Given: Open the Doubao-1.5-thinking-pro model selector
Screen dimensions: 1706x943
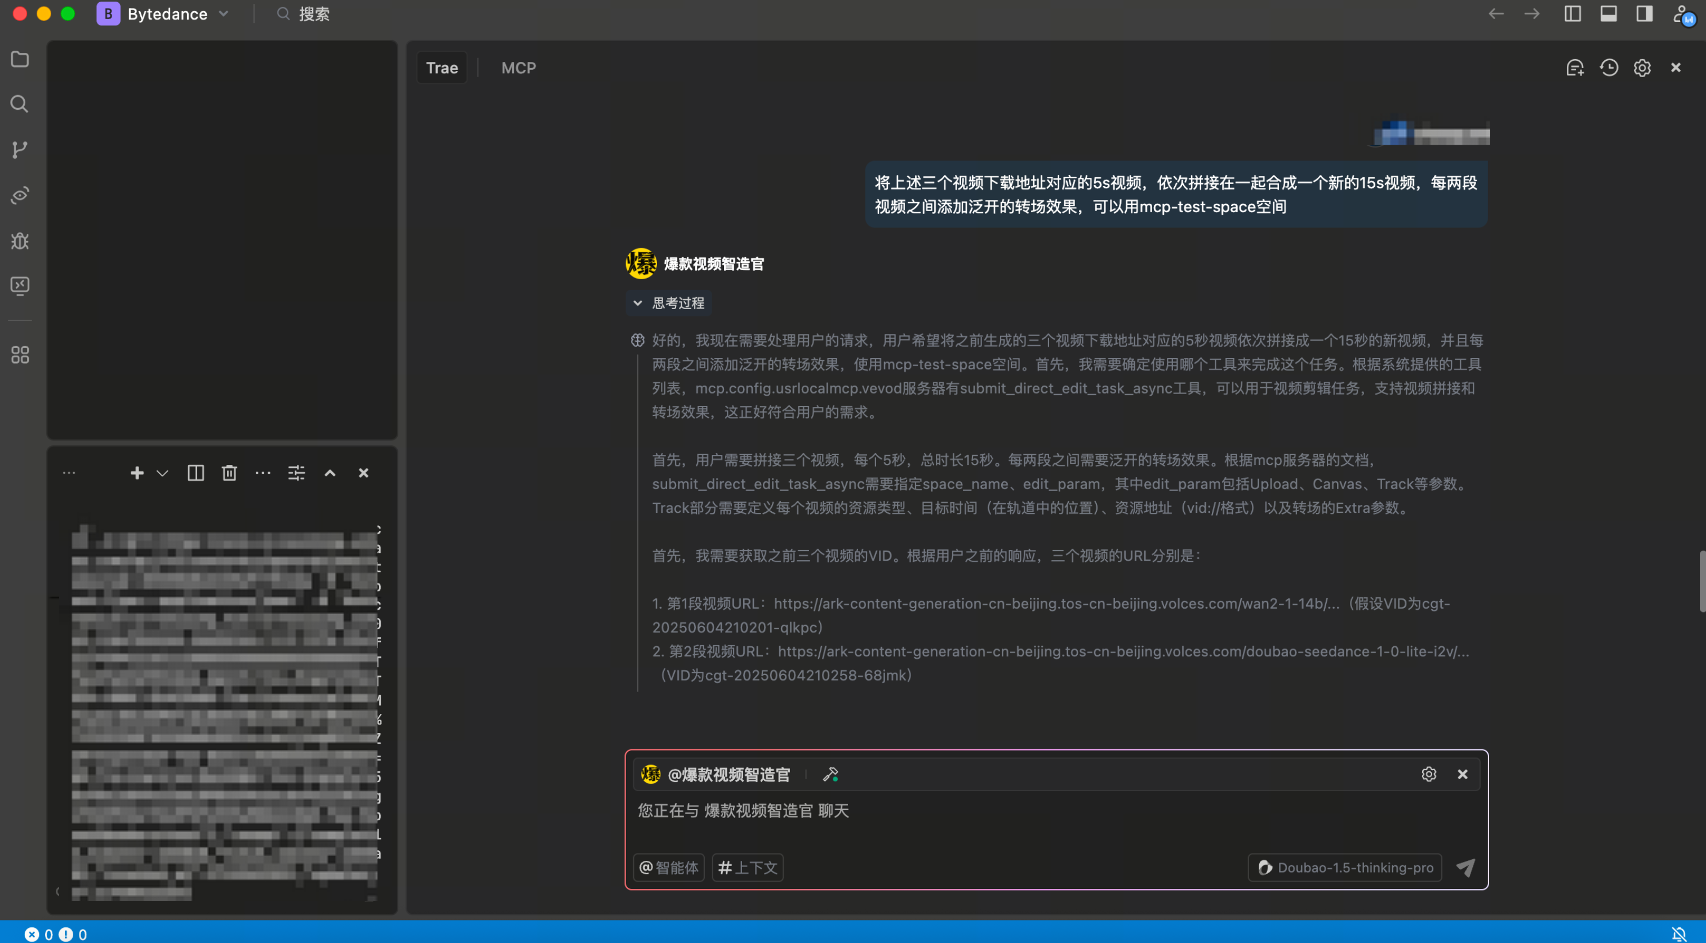Looking at the screenshot, I should click(1344, 868).
